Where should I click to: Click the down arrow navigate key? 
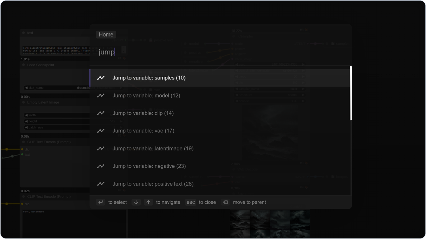(x=136, y=202)
